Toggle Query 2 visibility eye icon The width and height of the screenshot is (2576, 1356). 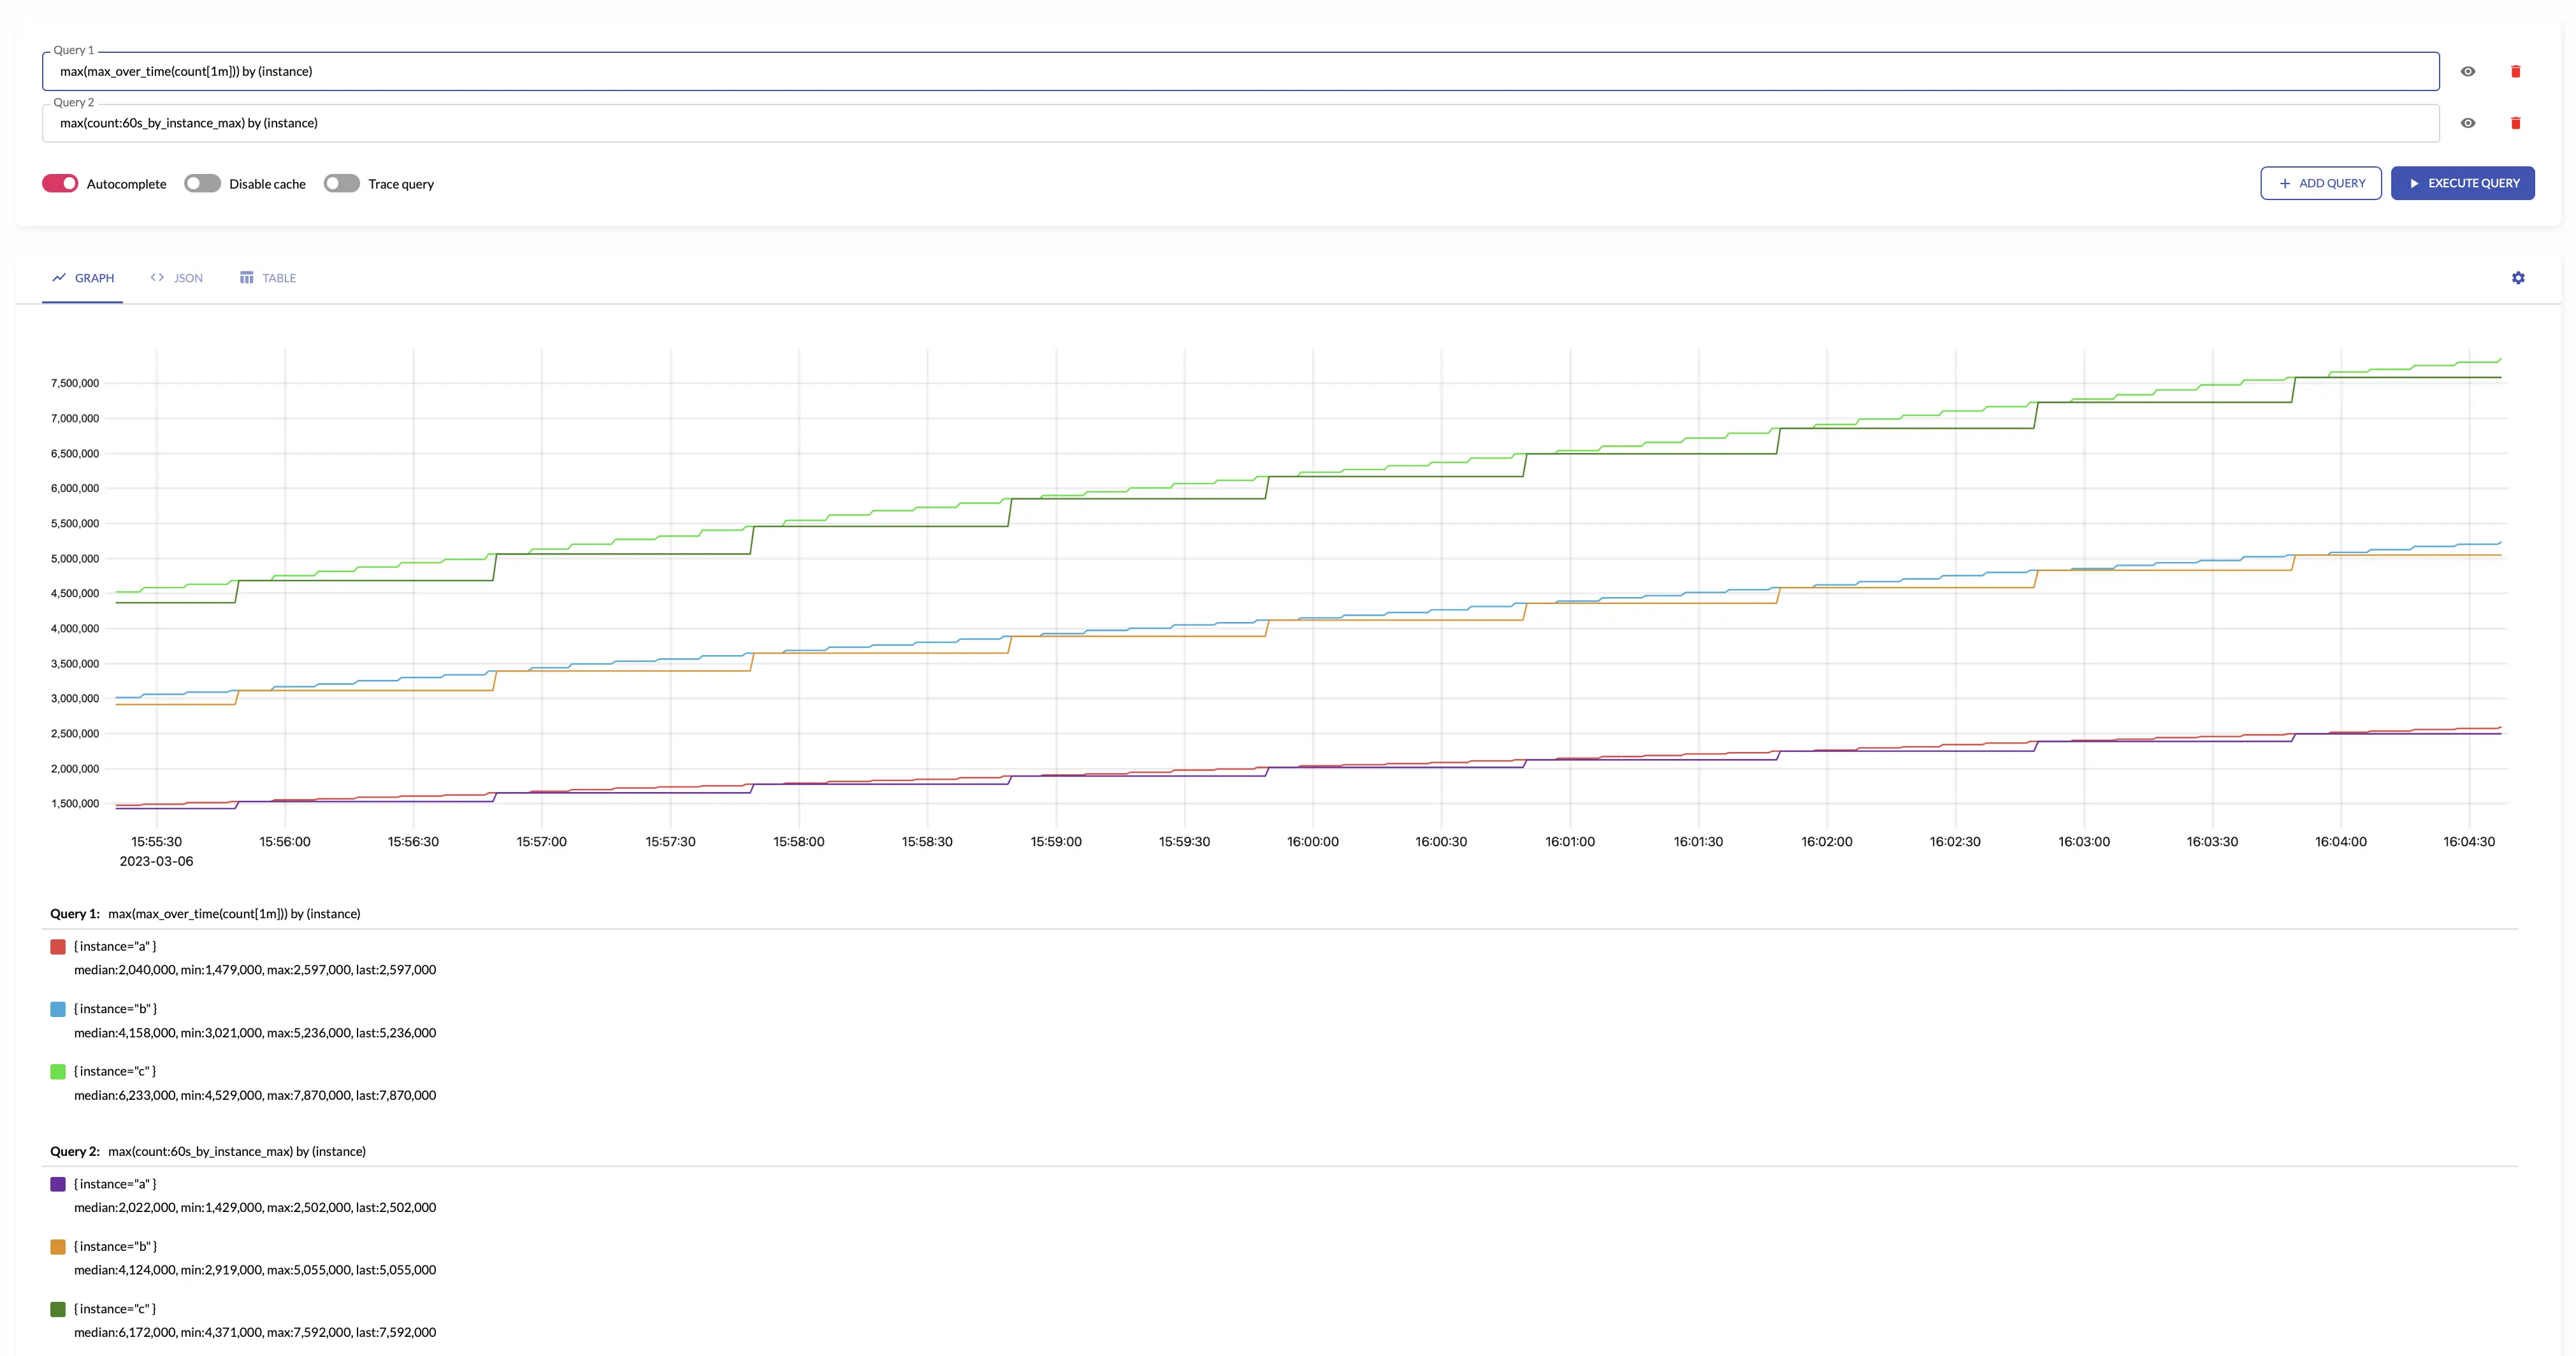click(x=2467, y=123)
